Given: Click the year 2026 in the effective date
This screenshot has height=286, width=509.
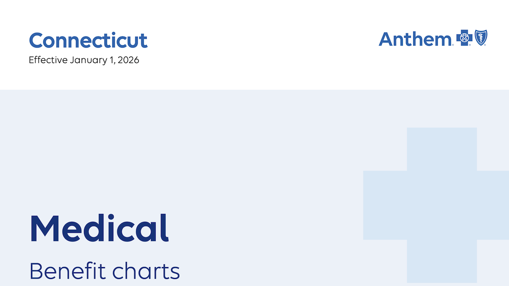Looking at the screenshot, I should point(128,60).
